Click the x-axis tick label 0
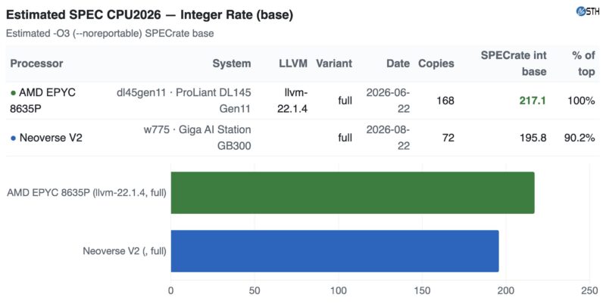Viewport: 606px width, 304px height. pos(171,290)
